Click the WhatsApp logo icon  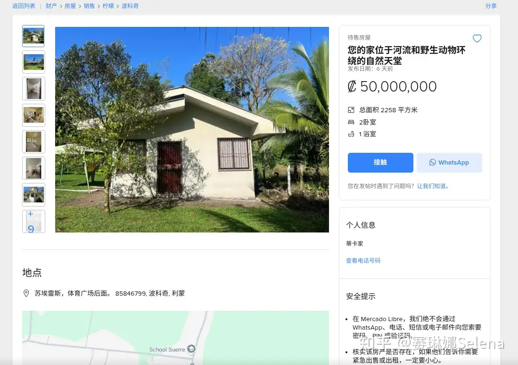tap(432, 162)
